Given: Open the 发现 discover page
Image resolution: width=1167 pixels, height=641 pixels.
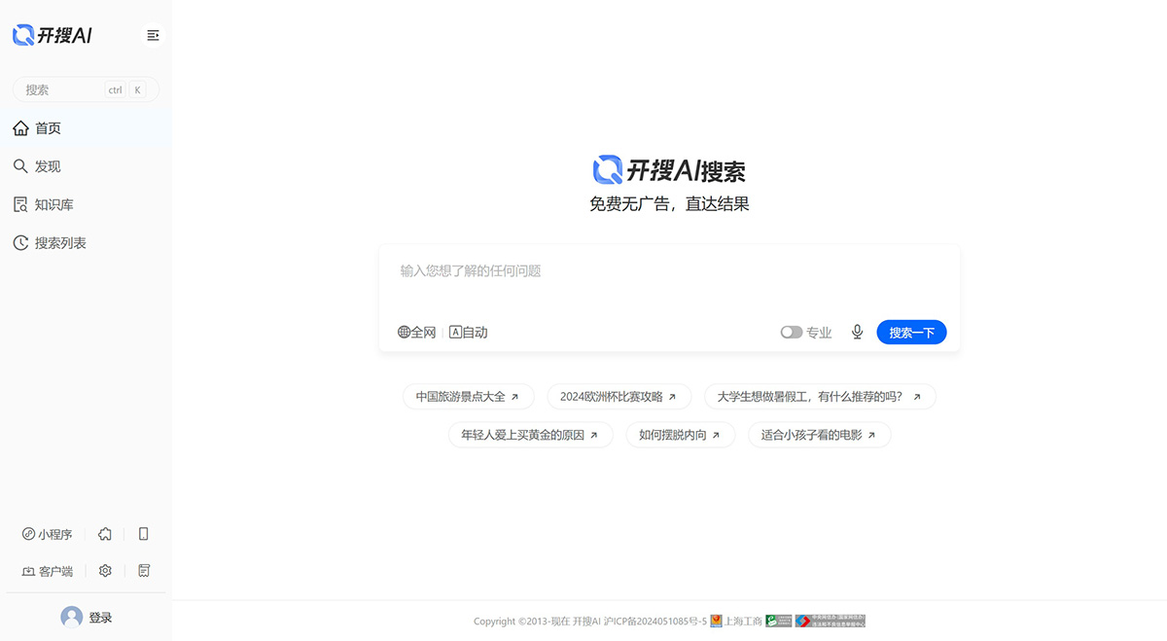Looking at the screenshot, I should [47, 165].
